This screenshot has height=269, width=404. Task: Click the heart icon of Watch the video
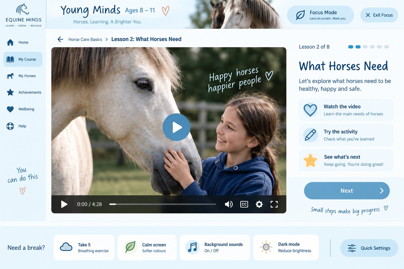click(311, 110)
